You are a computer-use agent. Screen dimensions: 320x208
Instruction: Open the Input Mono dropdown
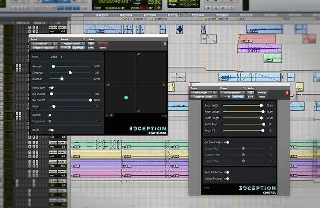coord(56,56)
